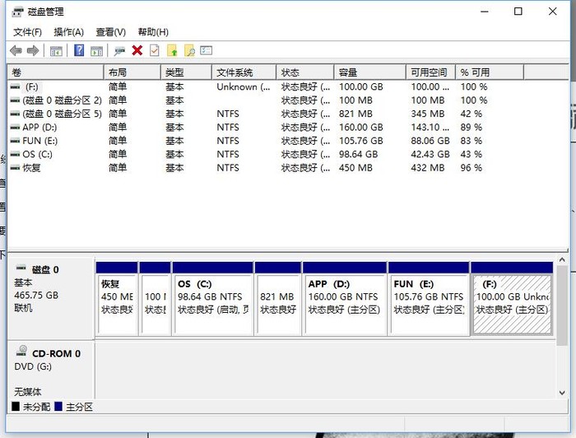Click the Back arrow in the toolbar
576x438 pixels.
(16, 51)
